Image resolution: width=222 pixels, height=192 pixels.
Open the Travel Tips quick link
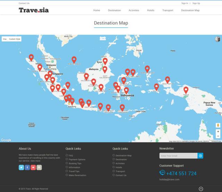click(74, 171)
